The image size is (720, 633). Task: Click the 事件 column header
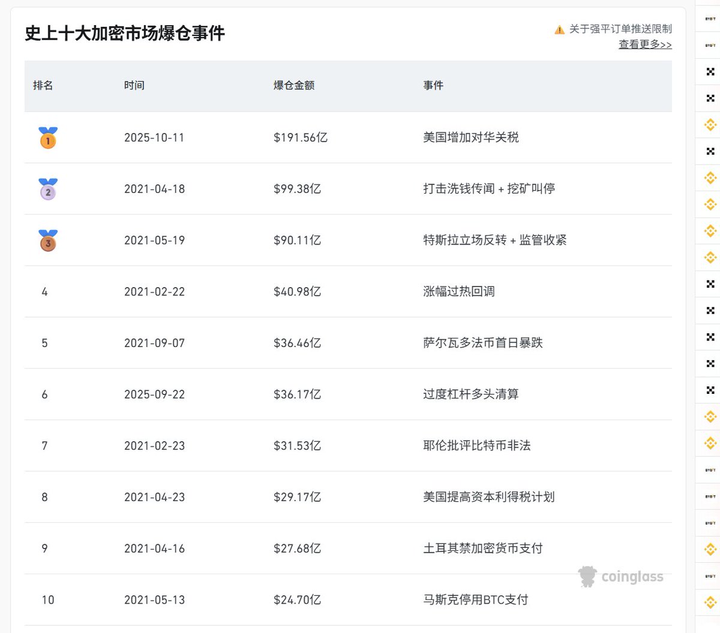433,86
